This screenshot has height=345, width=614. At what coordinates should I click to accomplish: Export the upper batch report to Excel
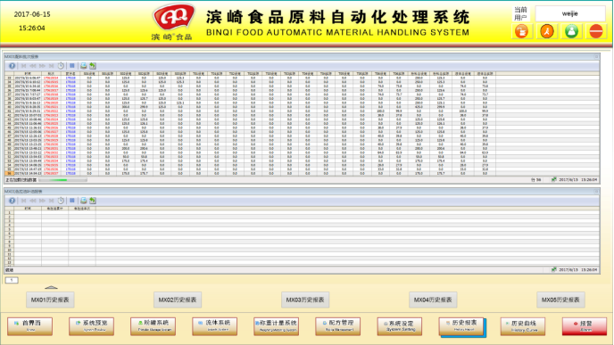(93, 66)
